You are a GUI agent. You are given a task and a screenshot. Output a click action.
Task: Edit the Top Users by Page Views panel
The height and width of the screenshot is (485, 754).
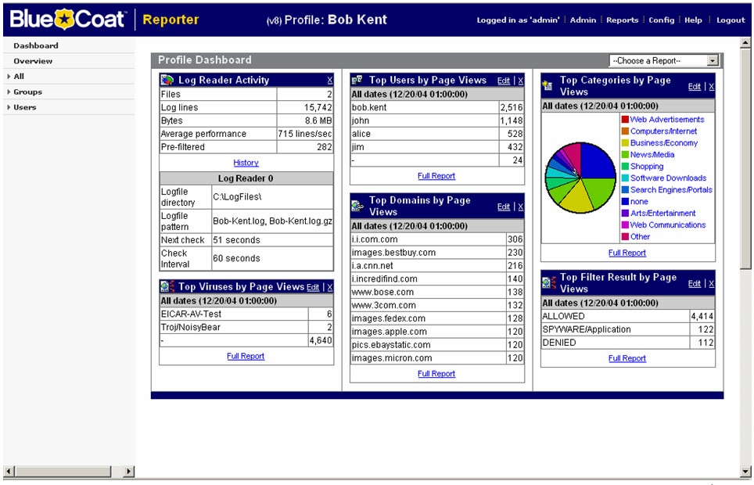(x=504, y=81)
